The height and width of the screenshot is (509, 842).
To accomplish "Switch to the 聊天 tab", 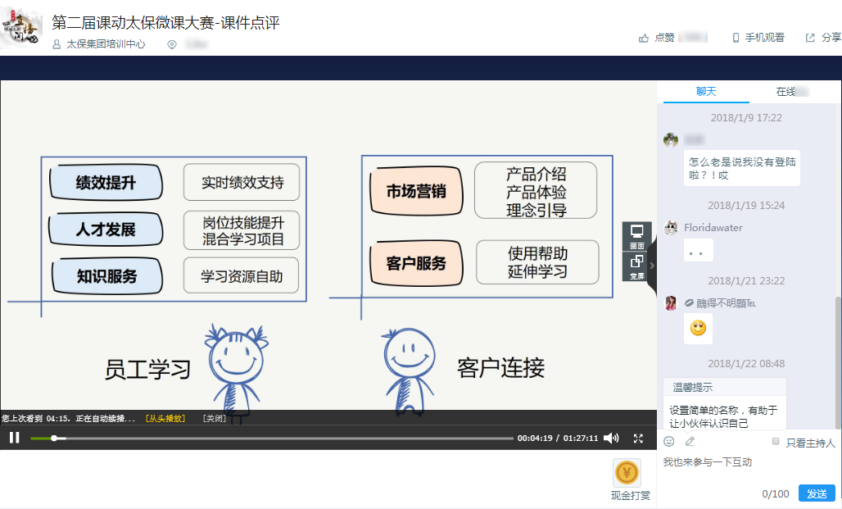I will (706, 91).
